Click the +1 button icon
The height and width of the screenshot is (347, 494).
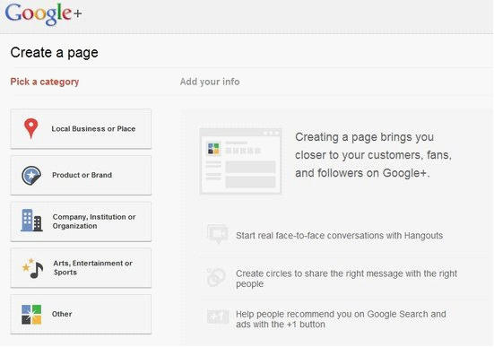pos(218,317)
